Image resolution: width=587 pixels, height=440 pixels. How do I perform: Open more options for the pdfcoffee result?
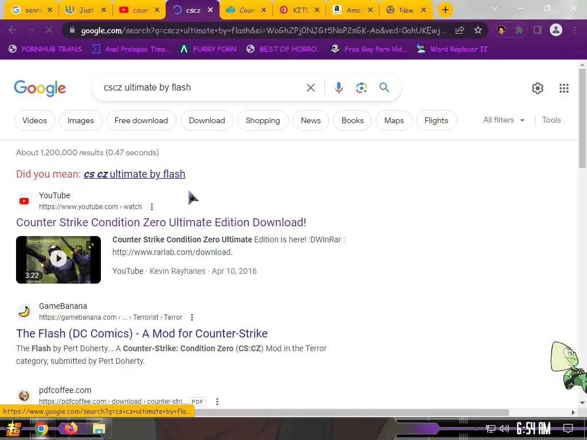(217, 402)
